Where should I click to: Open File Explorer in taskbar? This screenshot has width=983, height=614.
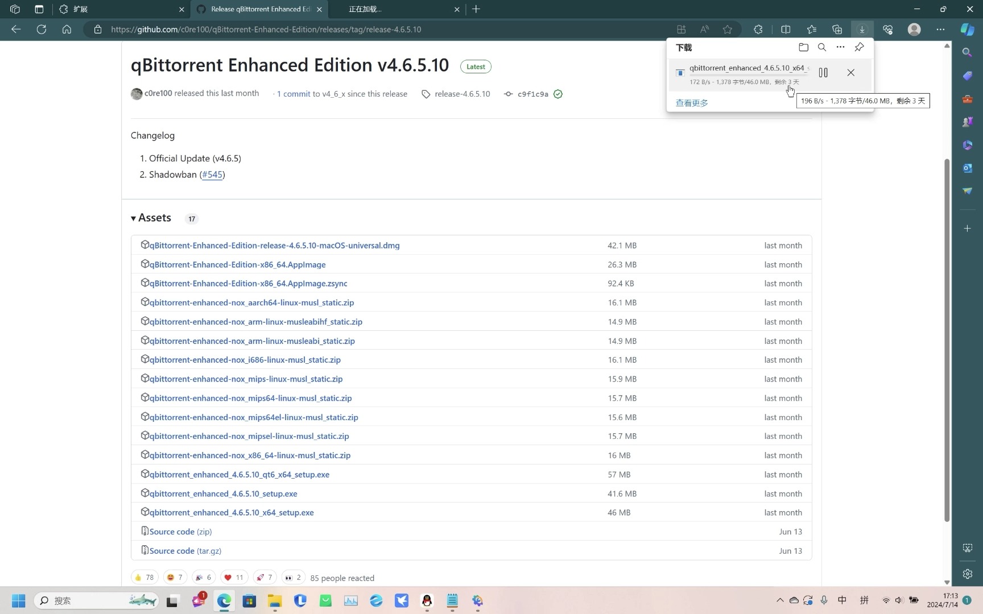click(275, 601)
